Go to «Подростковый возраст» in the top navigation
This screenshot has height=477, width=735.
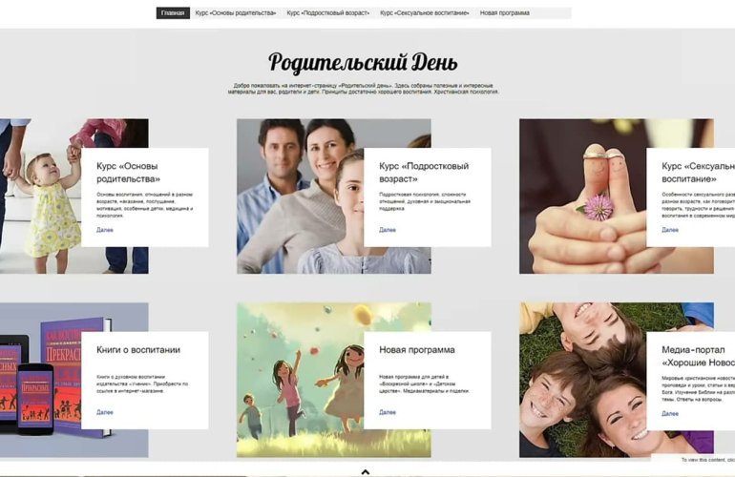coord(327,13)
